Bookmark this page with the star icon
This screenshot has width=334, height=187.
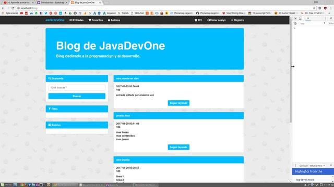(314, 8)
